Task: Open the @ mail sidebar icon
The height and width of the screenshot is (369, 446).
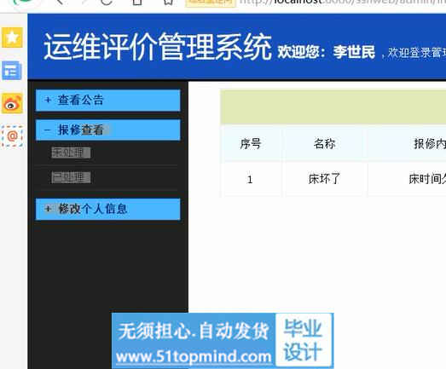Action: [12, 136]
